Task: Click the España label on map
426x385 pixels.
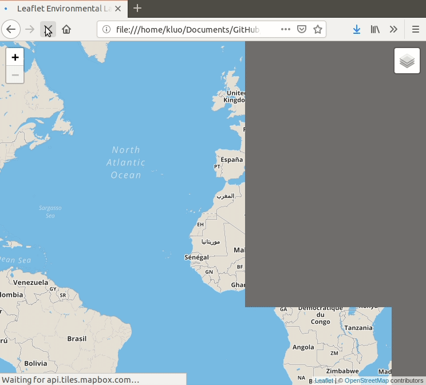Action: pyautogui.click(x=232, y=160)
